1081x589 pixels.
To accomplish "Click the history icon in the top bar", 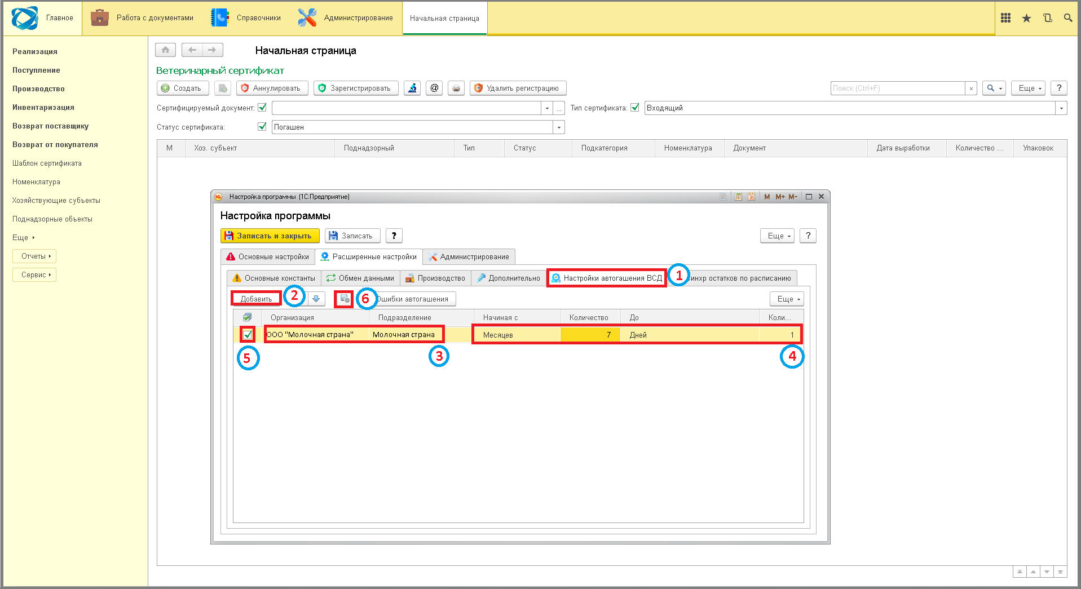I will point(1047,18).
